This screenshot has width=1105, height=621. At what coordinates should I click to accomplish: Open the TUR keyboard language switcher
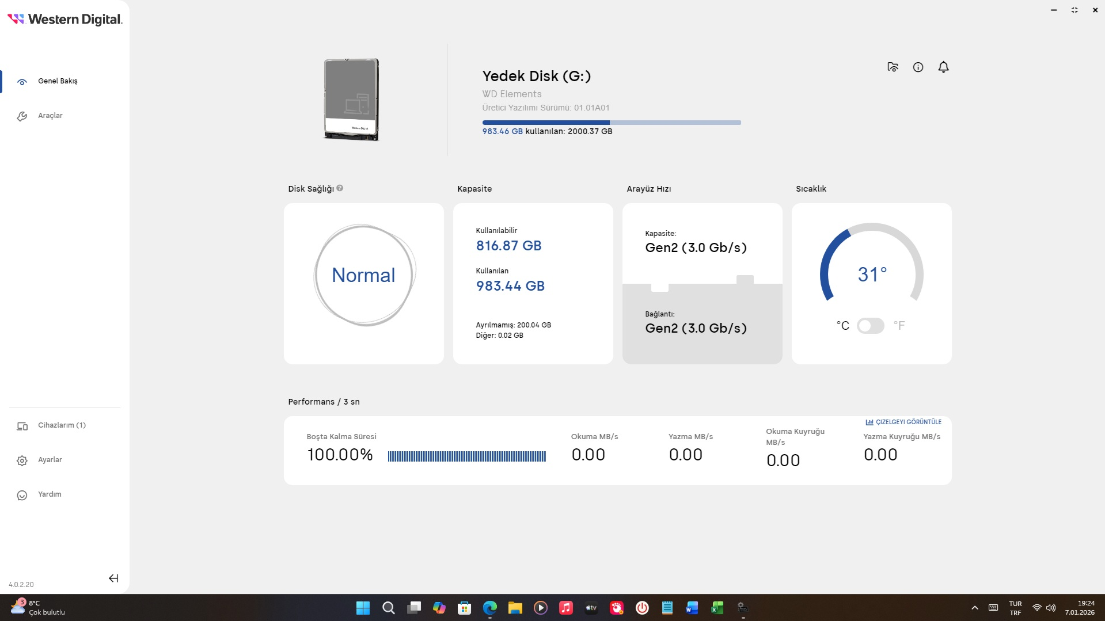(x=1015, y=608)
